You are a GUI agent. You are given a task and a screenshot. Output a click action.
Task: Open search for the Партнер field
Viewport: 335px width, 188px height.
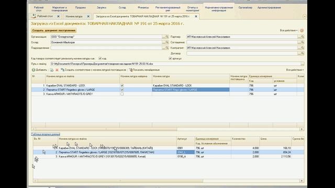tap(303, 37)
